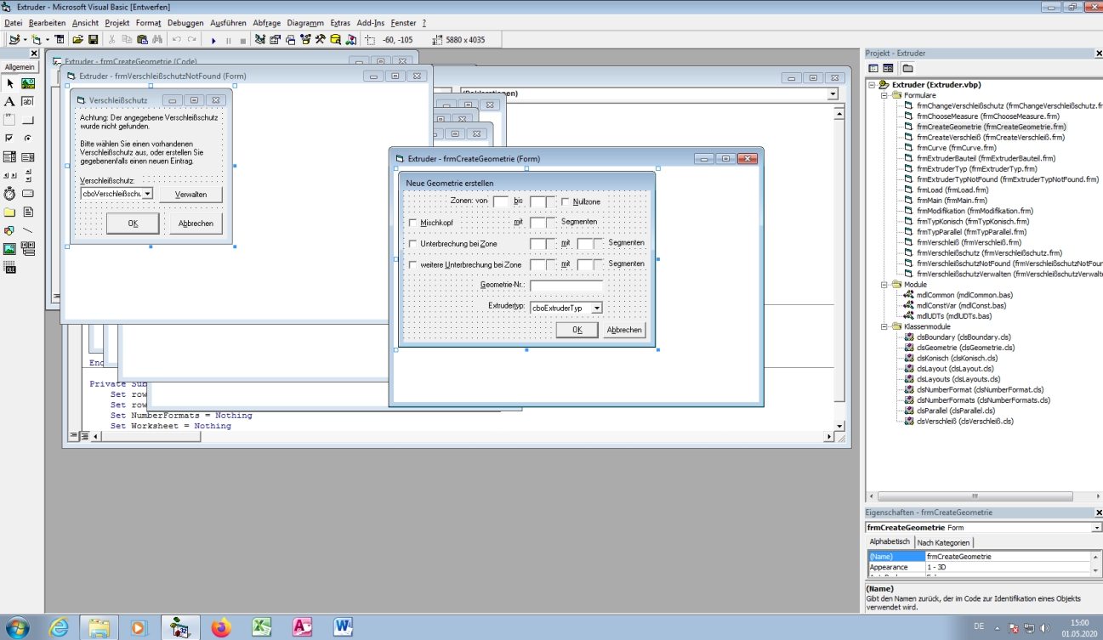Click the Geometrie-Nr. text field
The image size is (1103, 640).
tap(566, 286)
